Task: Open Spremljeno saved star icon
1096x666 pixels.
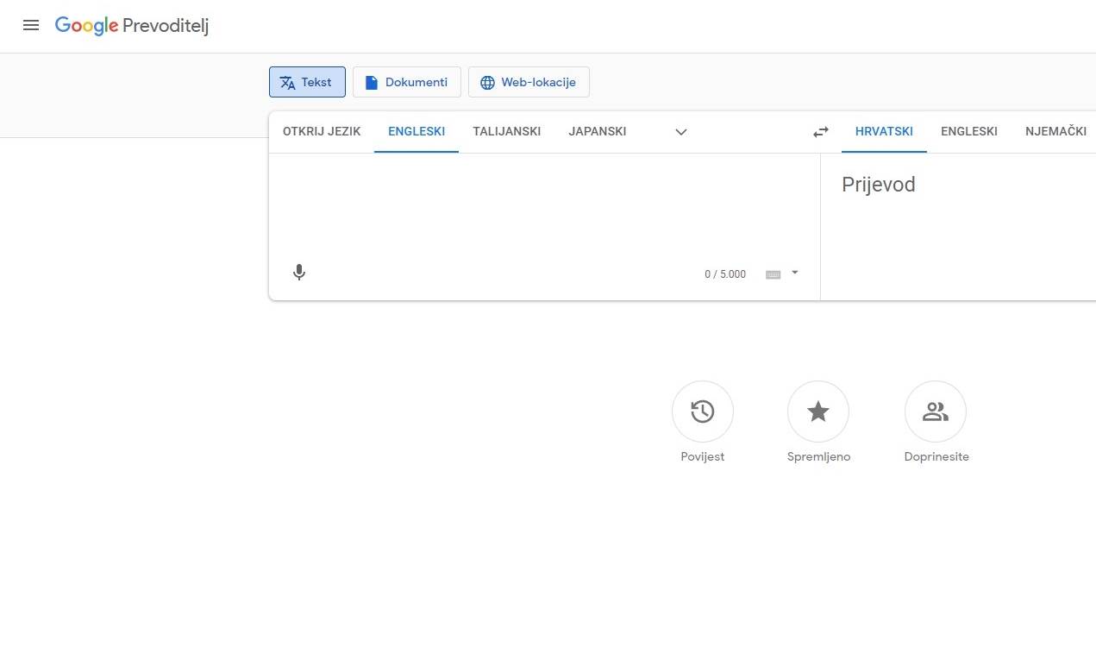Action: [817, 412]
